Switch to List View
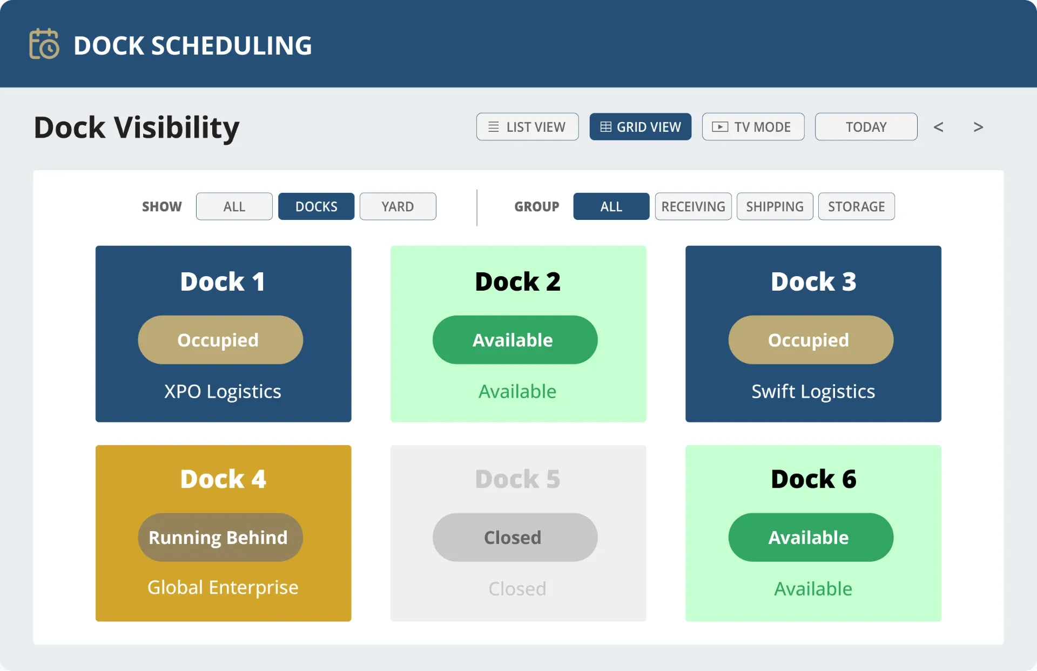 pos(527,127)
